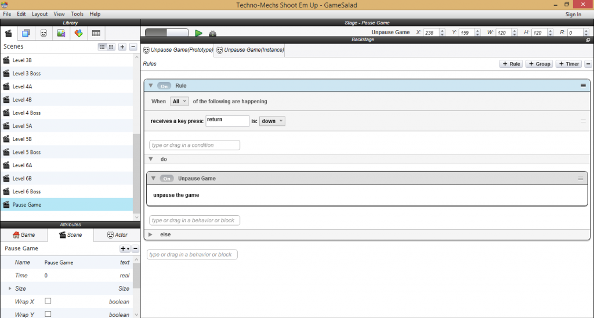594x318 pixels.
Task: Open the All conditions dropdown
Action: pyautogui.click(x=179, y=101)
